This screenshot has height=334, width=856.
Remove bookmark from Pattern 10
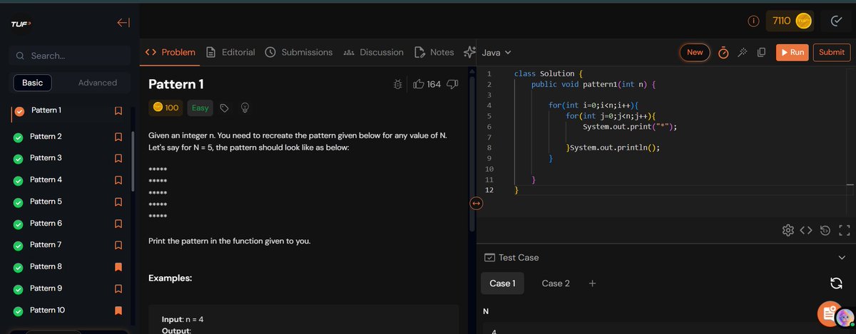point(118,310)
